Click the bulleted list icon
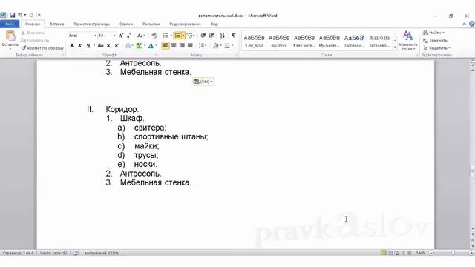 (166, 36)
